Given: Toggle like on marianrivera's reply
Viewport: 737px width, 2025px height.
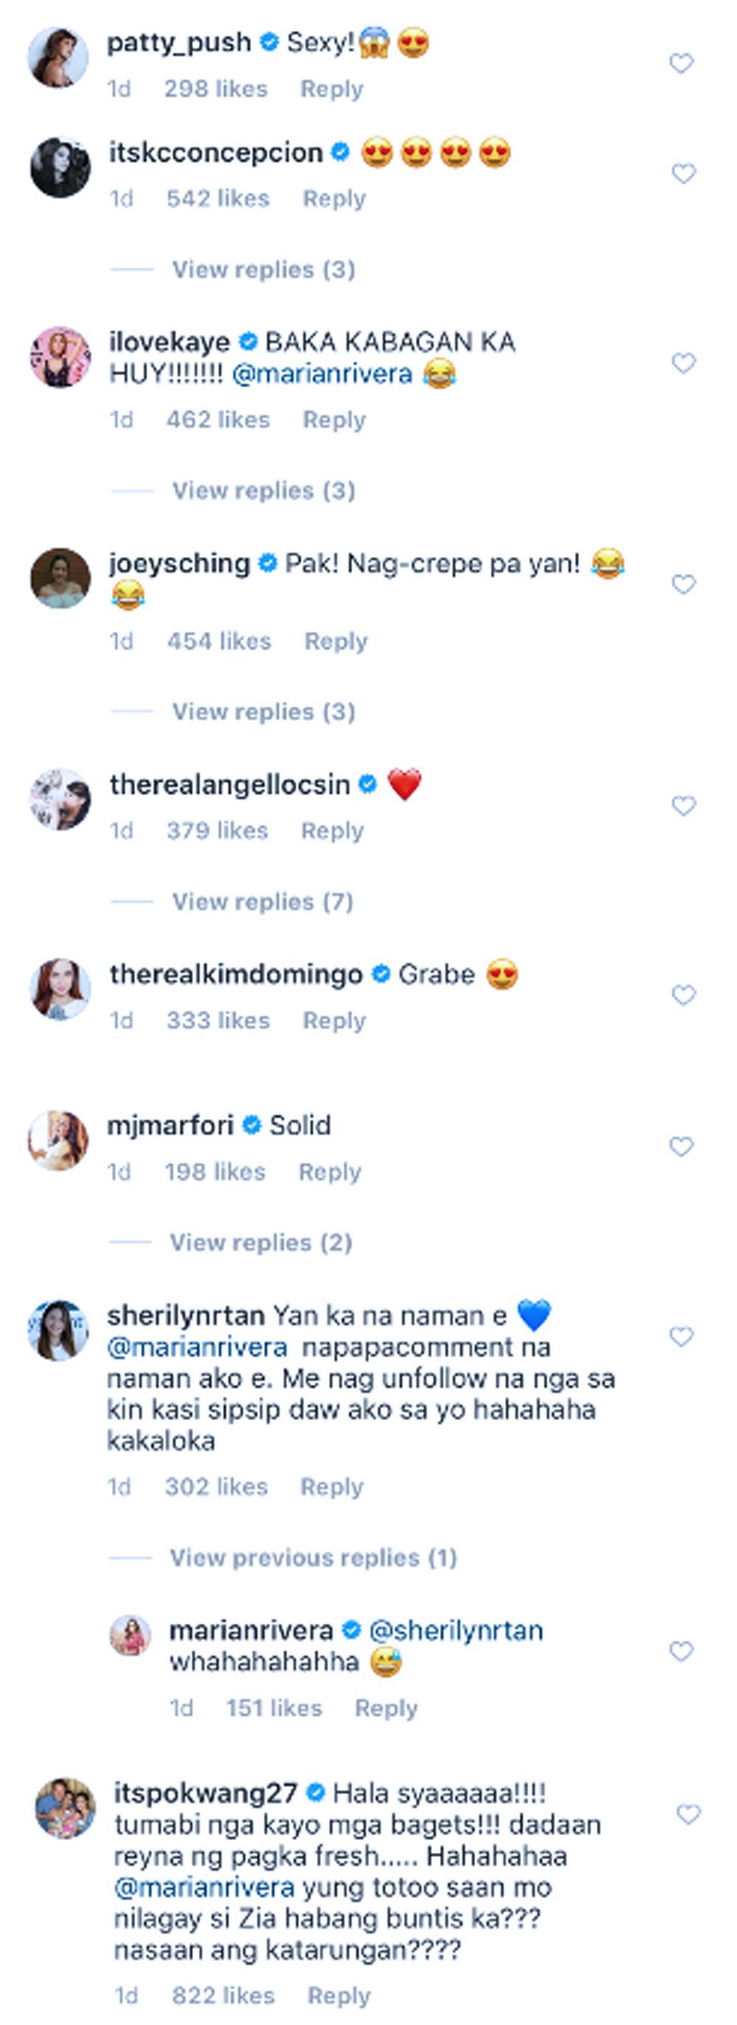Looking at the screenshot, I should (x=680, y=1652).
